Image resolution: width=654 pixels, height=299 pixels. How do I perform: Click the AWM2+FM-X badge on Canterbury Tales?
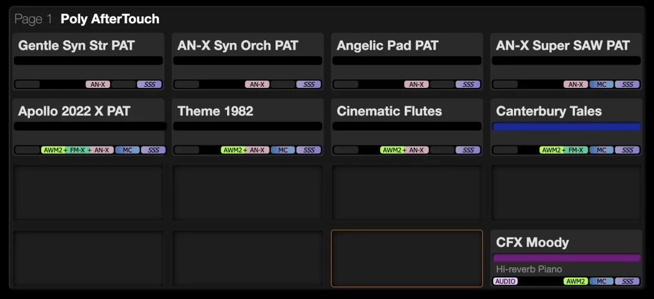(x=563, y=150)
